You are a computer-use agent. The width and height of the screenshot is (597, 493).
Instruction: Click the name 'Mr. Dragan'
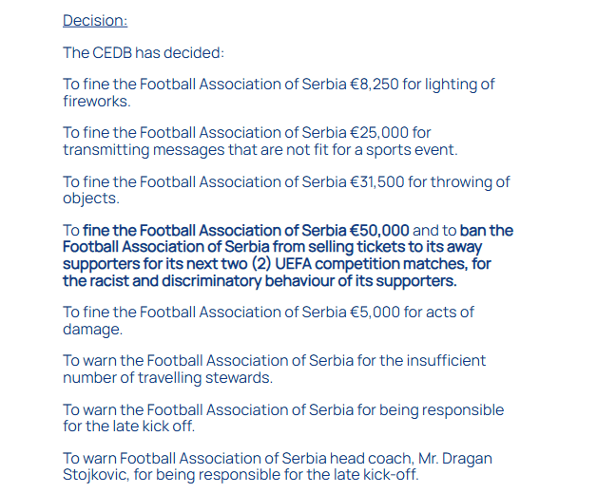(455, 459)
